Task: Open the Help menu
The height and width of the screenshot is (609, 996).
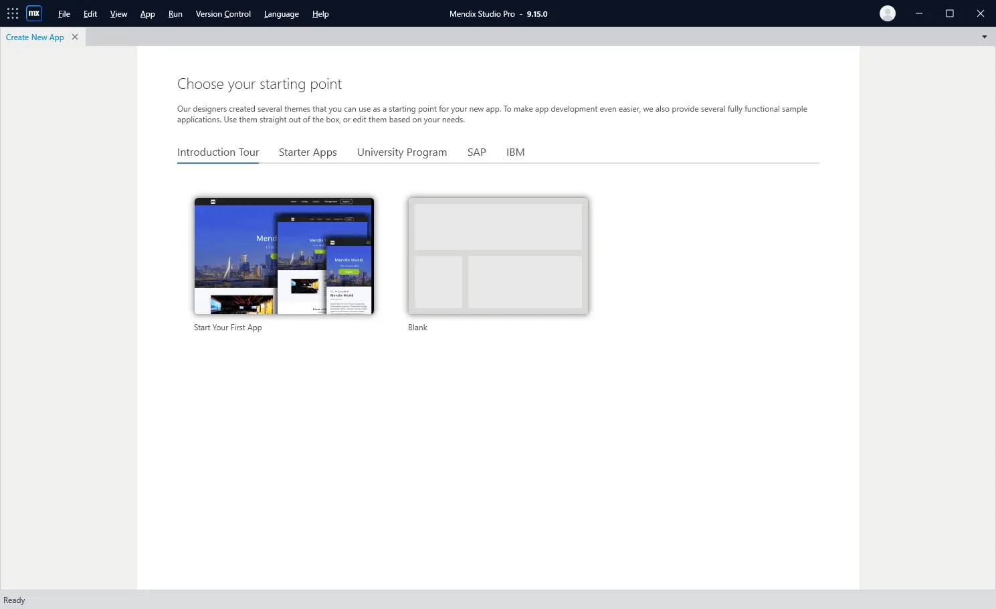Action: [320, 14]
